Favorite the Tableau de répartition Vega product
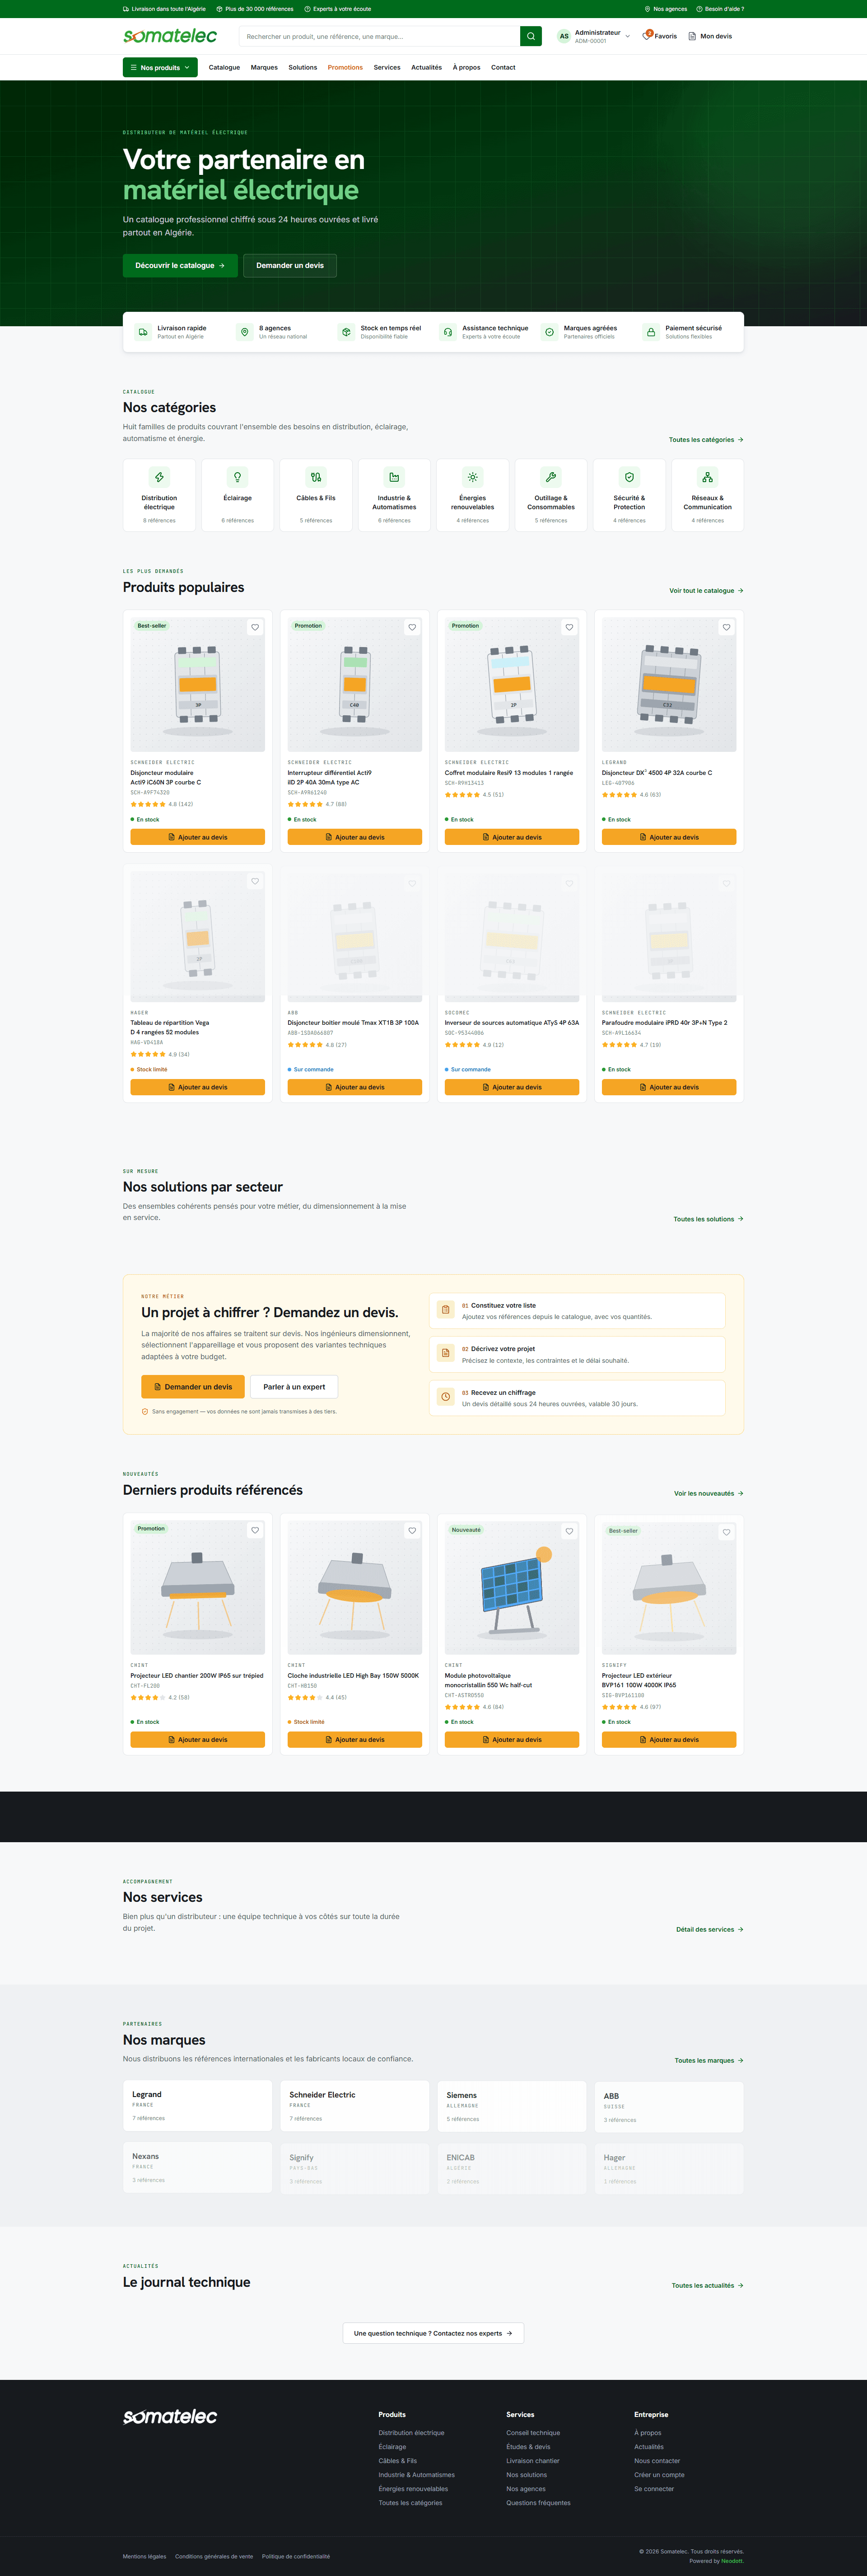This screenshot has width=867, height=2576. (255, 881)
